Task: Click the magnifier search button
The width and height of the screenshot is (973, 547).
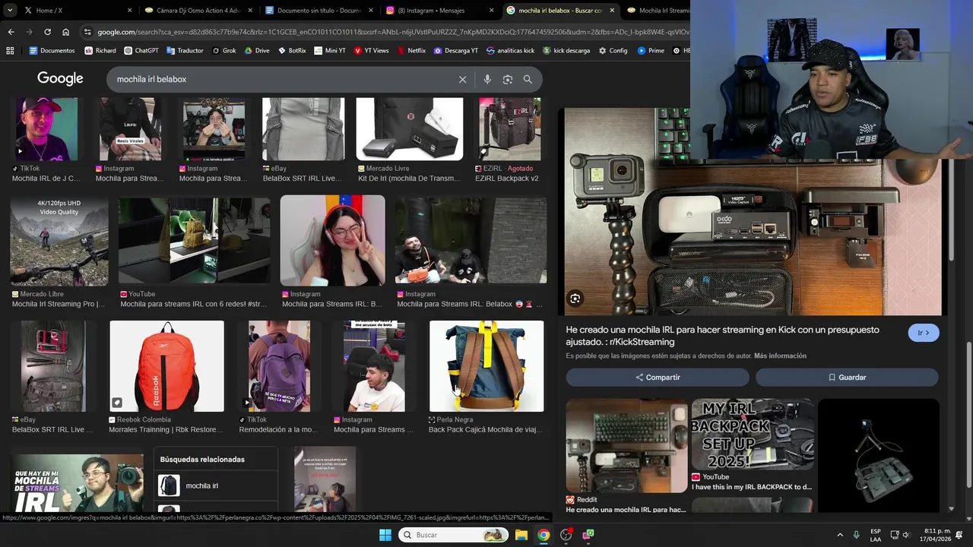Action: pos(528,79)
